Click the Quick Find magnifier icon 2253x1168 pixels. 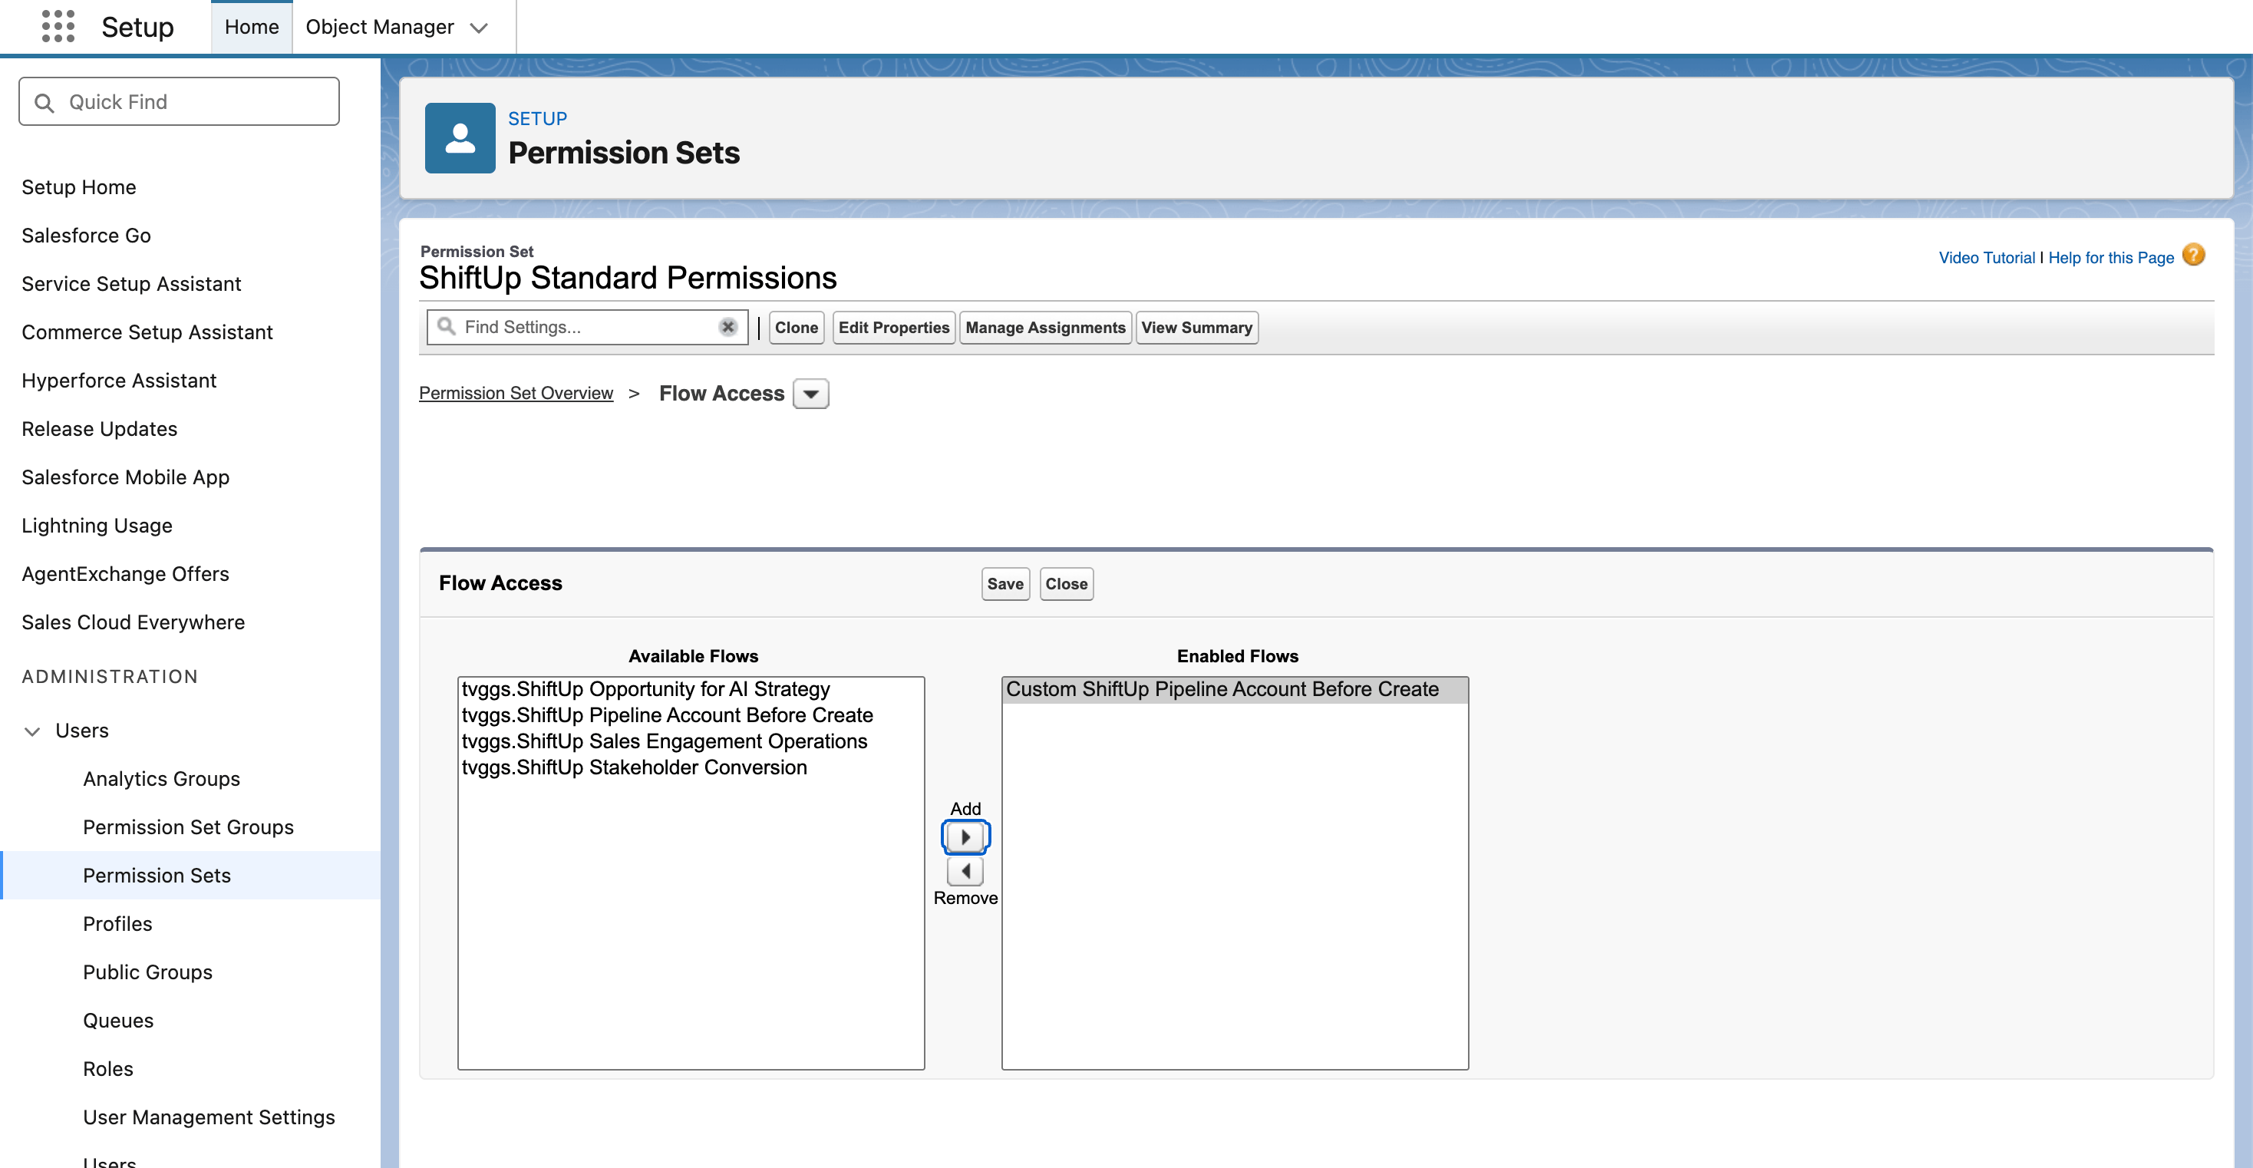click(x=45, y=104)
